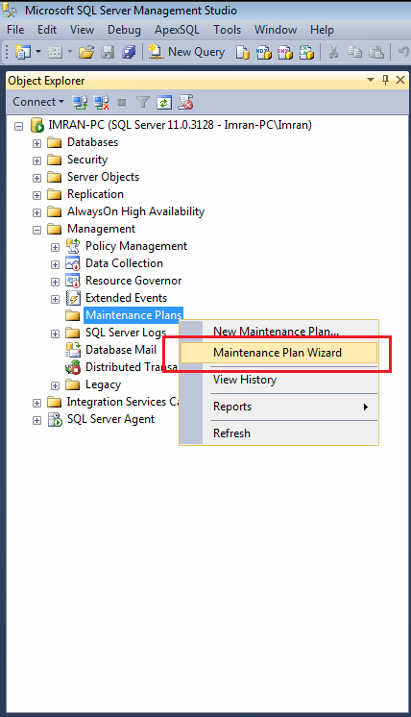Image resolution: width=411 pixels, height=717 pixels.
Task: Expand the Policy Management node
Action: click(56, 247)
